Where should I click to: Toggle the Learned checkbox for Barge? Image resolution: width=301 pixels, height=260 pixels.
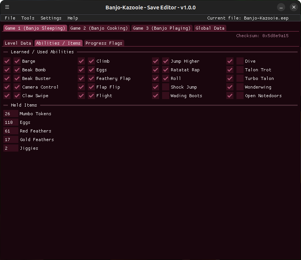click(7, 61)
